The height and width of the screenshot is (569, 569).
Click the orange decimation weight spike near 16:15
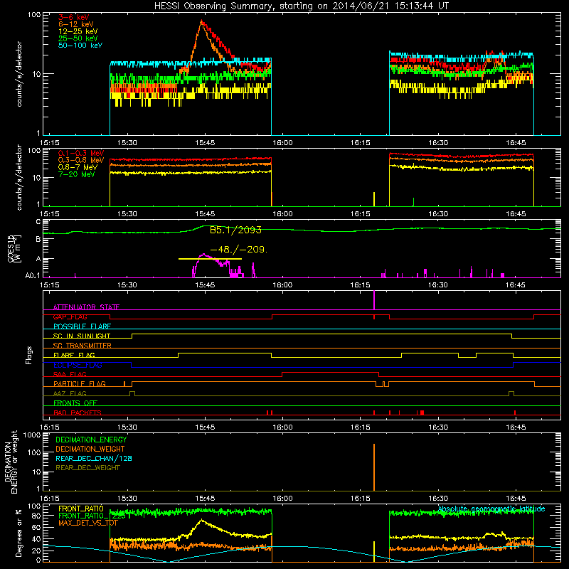(374, 467)
